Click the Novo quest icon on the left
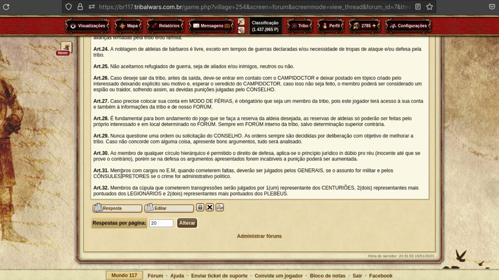Image resolution: width=499 pixels, height=280 pixels. click(x=66, y=48)
